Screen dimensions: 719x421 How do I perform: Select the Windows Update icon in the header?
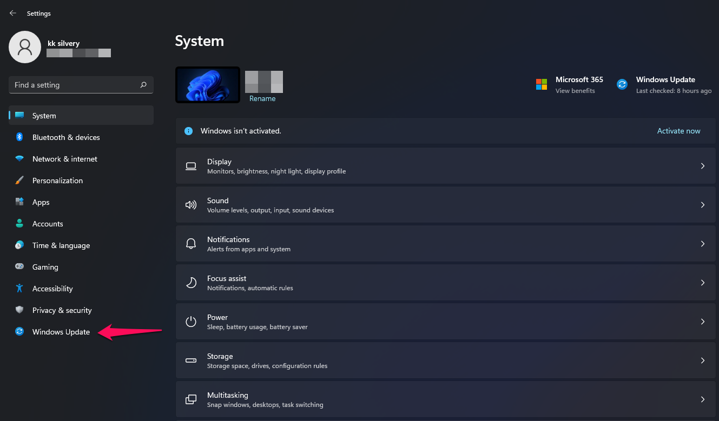[x=622, y=84]
